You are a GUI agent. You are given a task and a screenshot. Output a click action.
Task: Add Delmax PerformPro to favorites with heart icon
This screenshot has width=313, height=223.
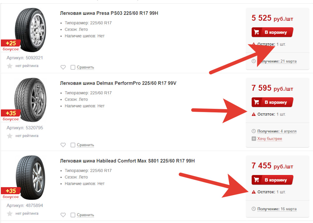click(x=63, y=145)
